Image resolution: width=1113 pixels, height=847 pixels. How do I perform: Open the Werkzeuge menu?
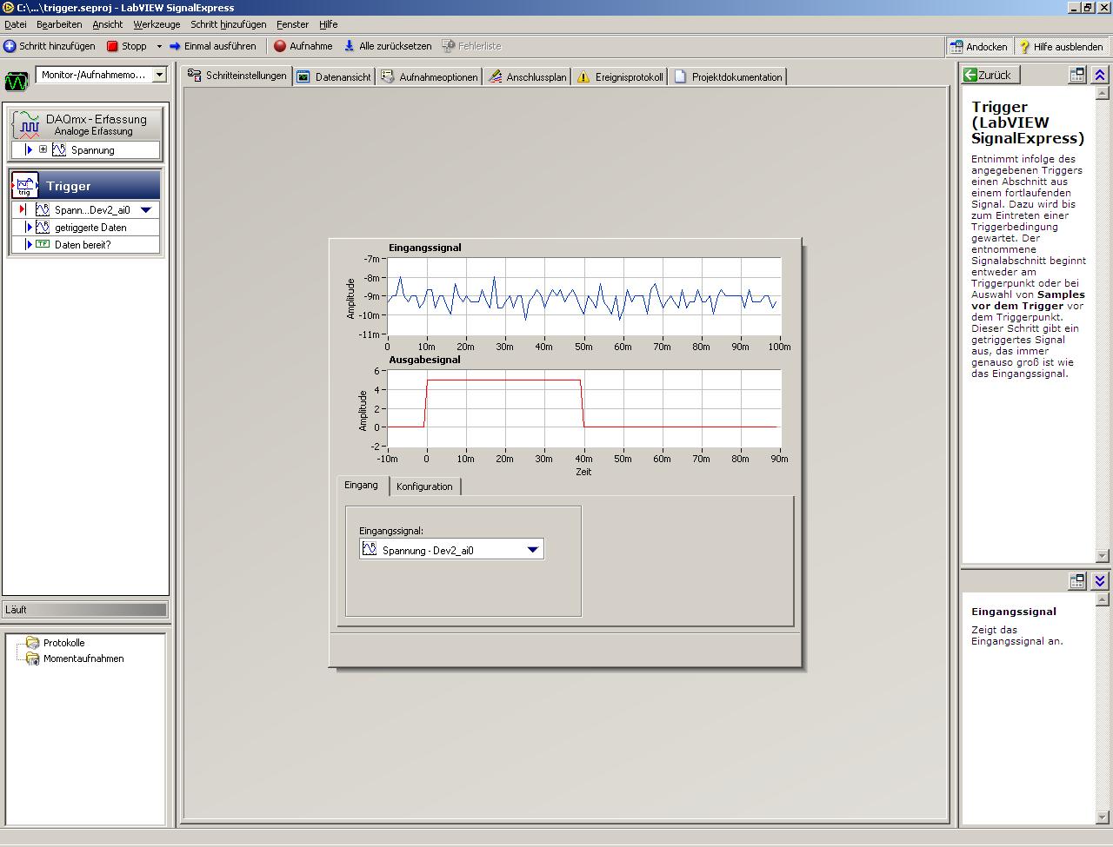[157, 24]
